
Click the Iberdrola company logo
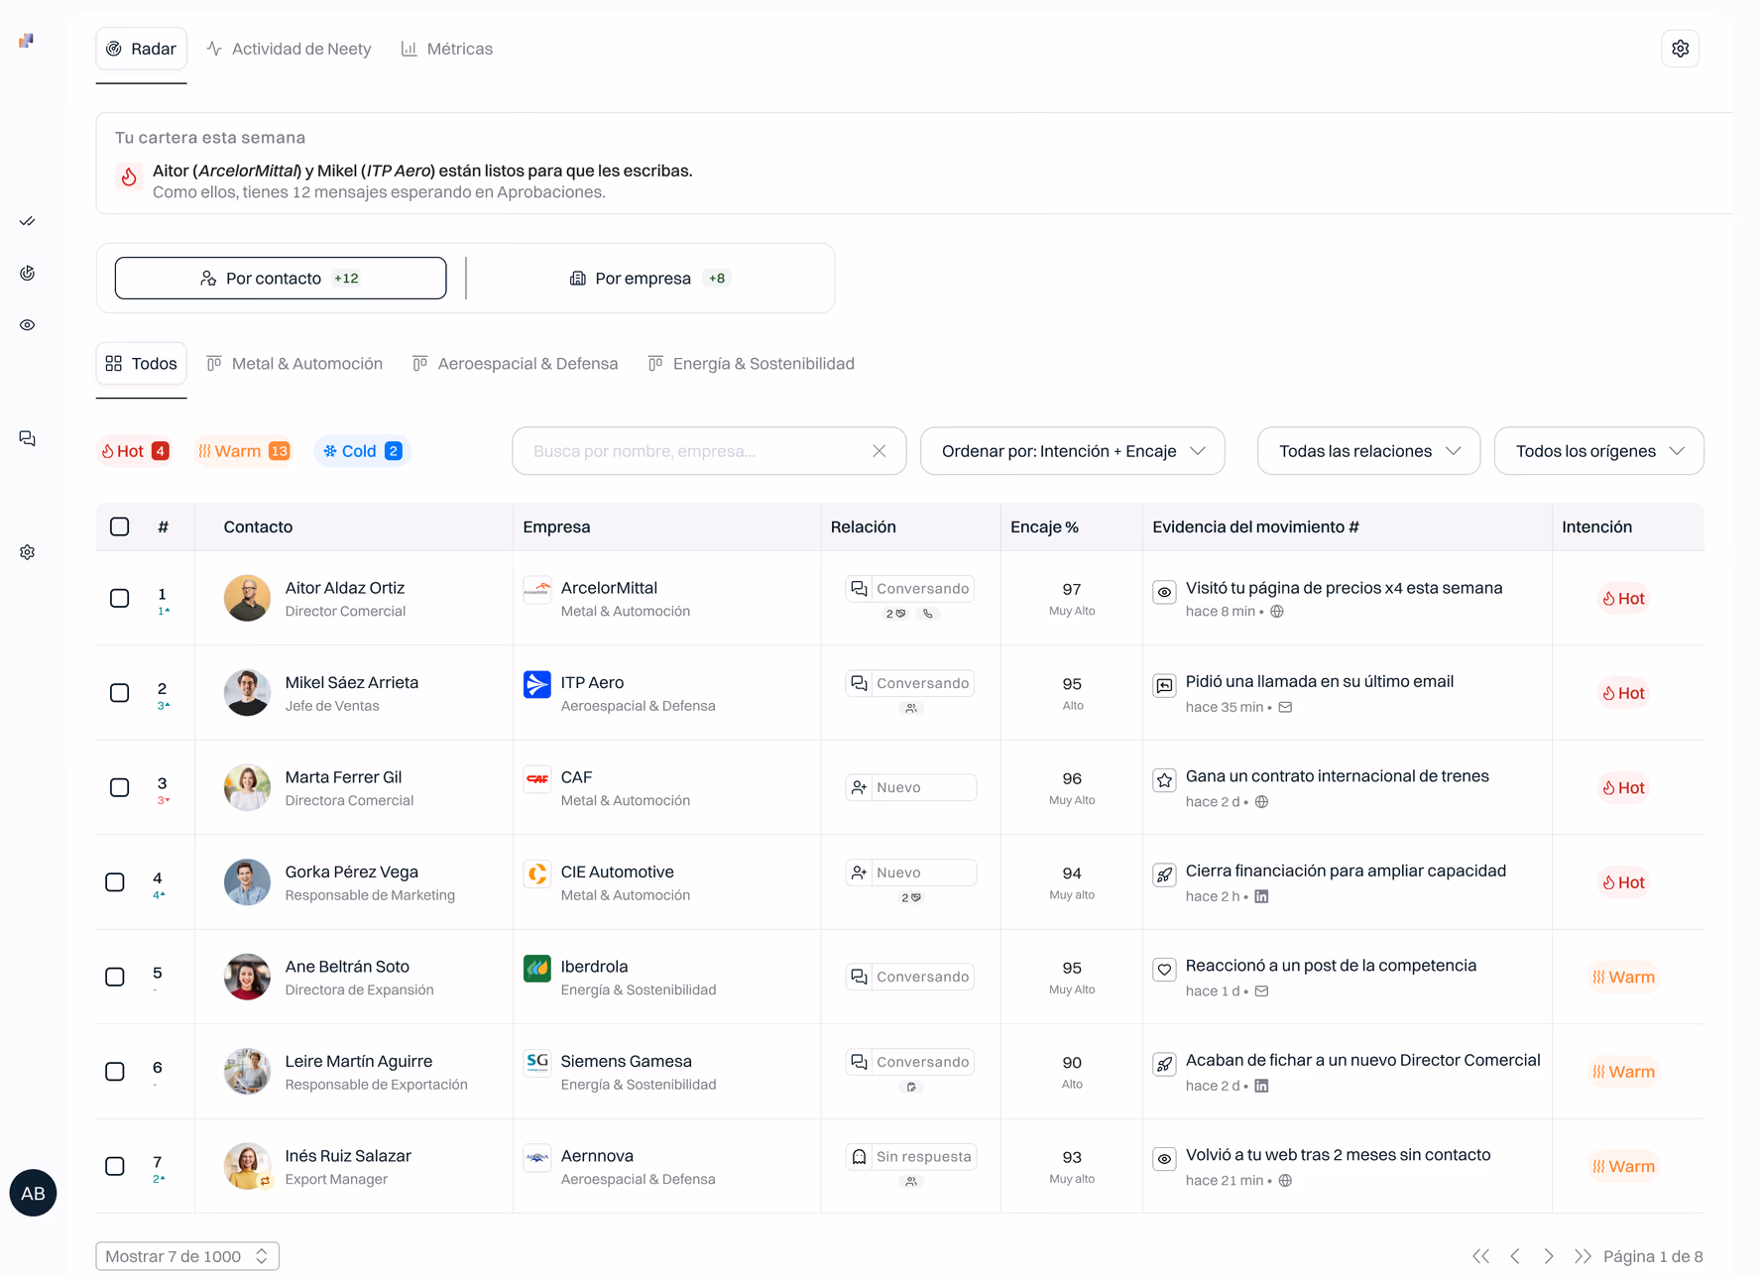(536, 968)
